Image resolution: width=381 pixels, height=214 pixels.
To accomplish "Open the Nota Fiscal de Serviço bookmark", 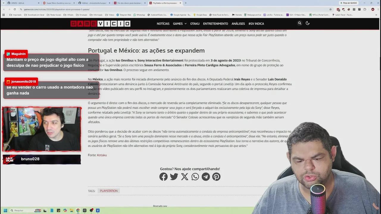I will tap(219, 15).
